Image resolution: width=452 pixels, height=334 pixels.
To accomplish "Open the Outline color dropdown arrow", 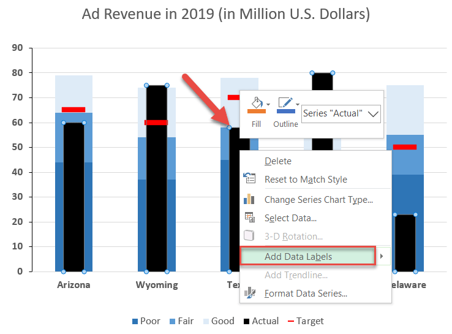I will pos(298,105).
